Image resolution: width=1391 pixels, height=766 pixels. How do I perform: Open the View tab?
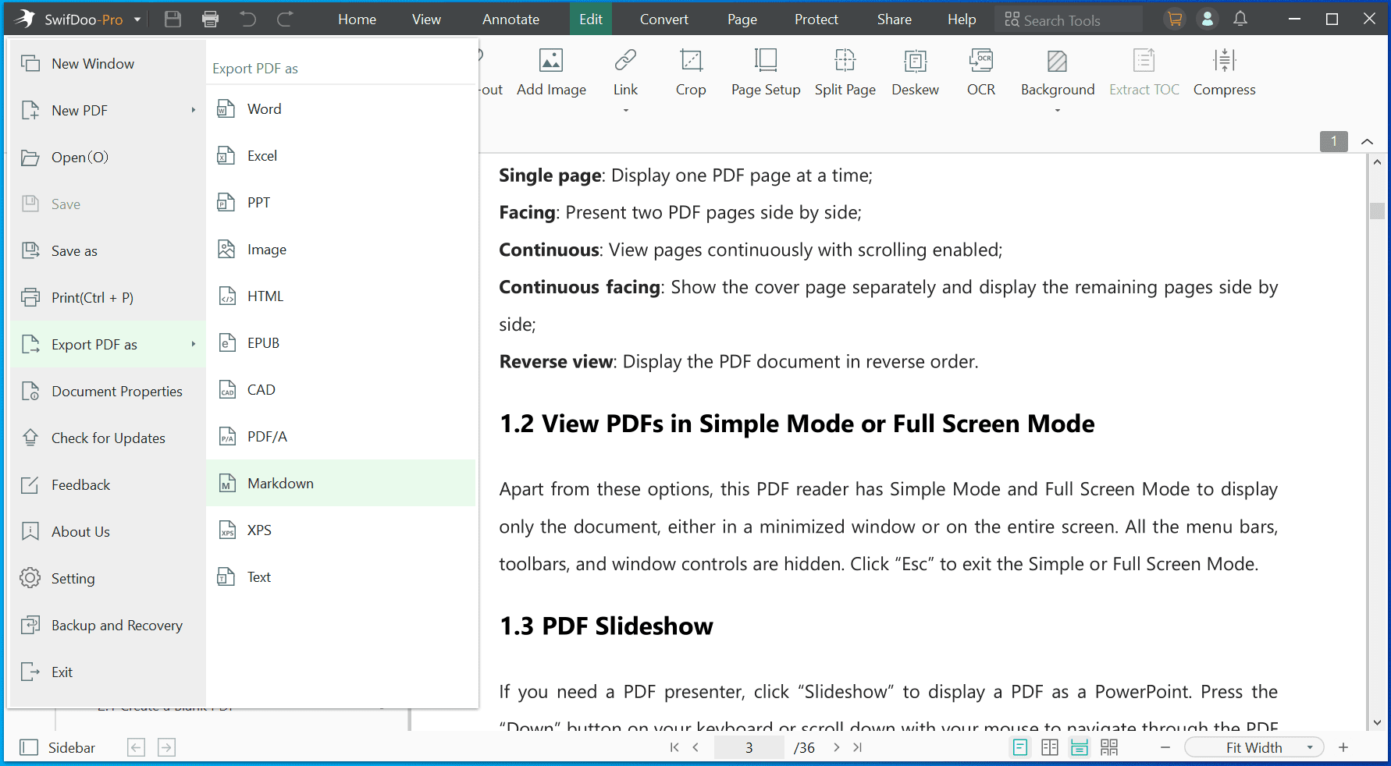pyautogui.click(x=426, y=20)
